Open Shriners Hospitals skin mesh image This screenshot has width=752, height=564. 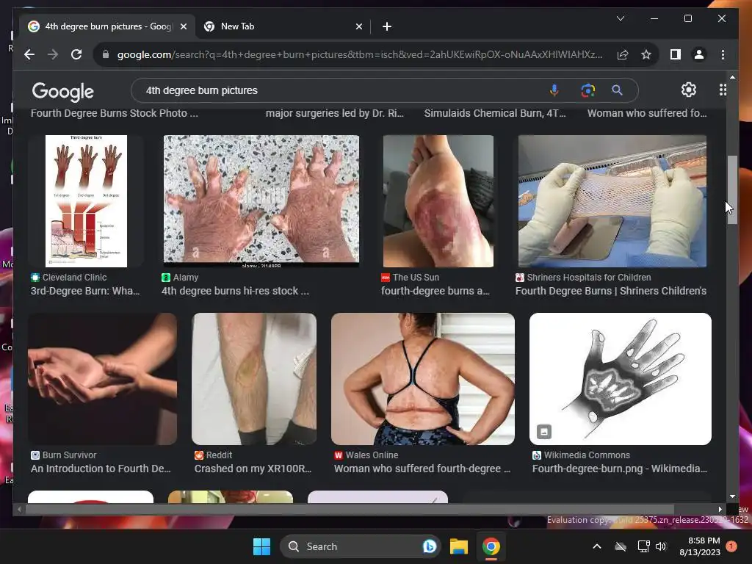pos(612,201)
